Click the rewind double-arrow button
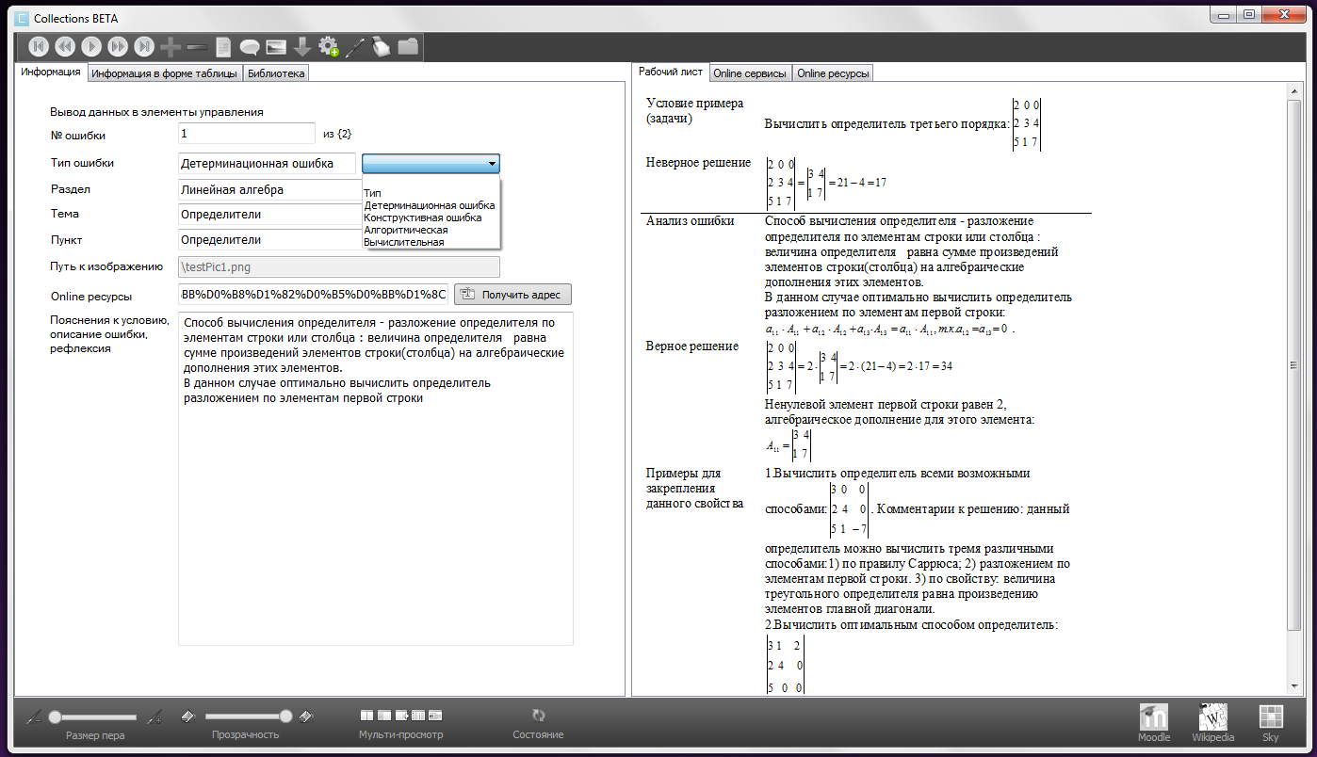 coord(64,46)
